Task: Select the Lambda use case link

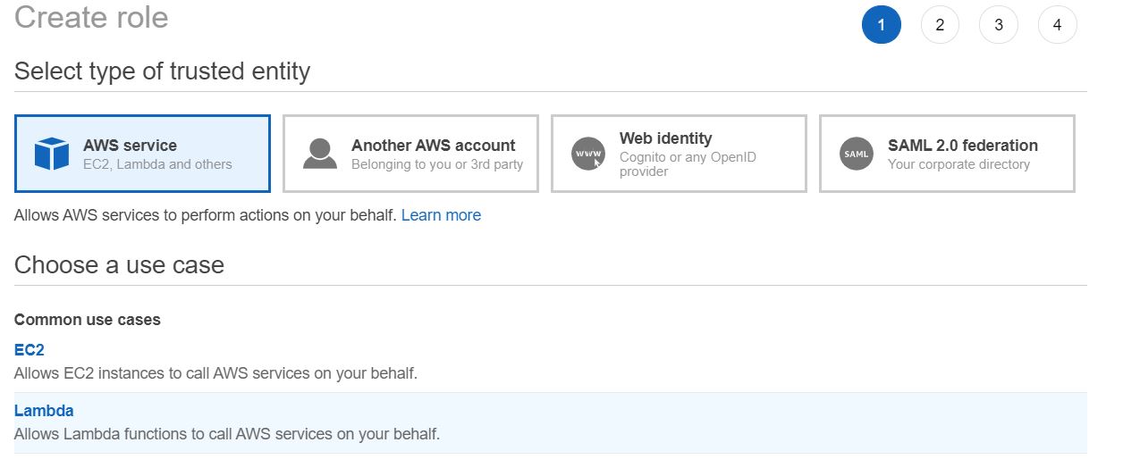Action: pos(44,411)
